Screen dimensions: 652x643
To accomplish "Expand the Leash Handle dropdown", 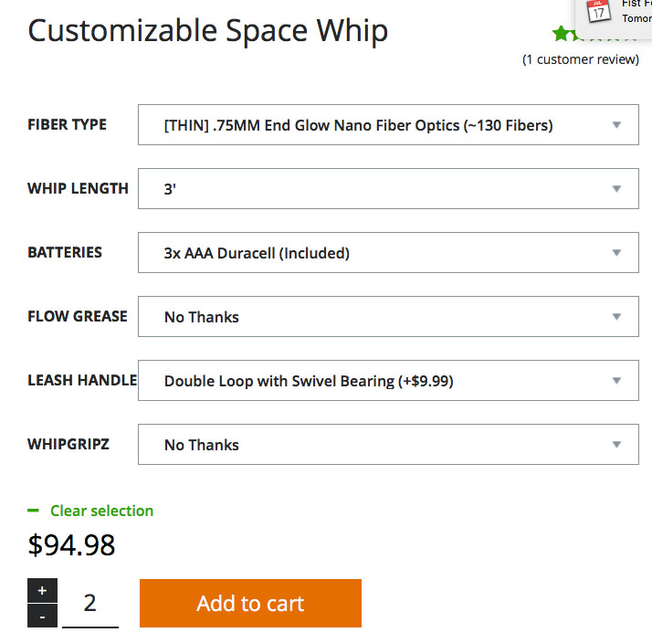I will (x=387, y=381).
